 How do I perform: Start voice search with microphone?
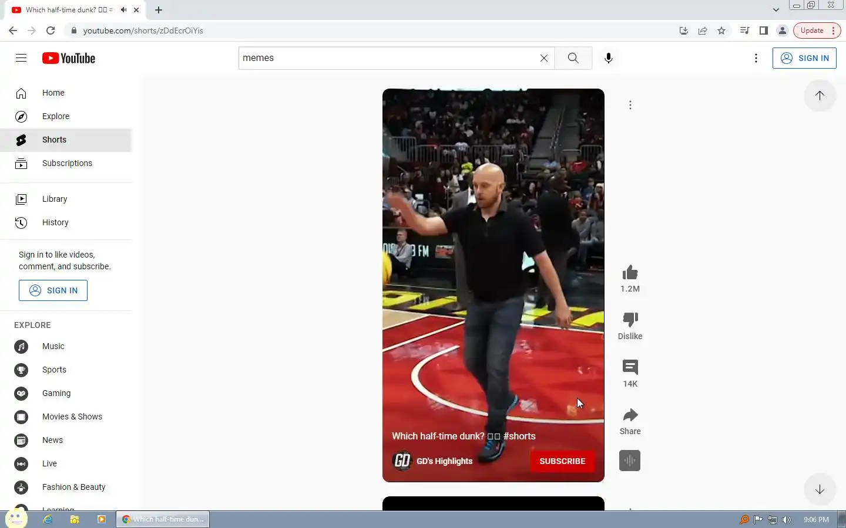tap(609, 58)
